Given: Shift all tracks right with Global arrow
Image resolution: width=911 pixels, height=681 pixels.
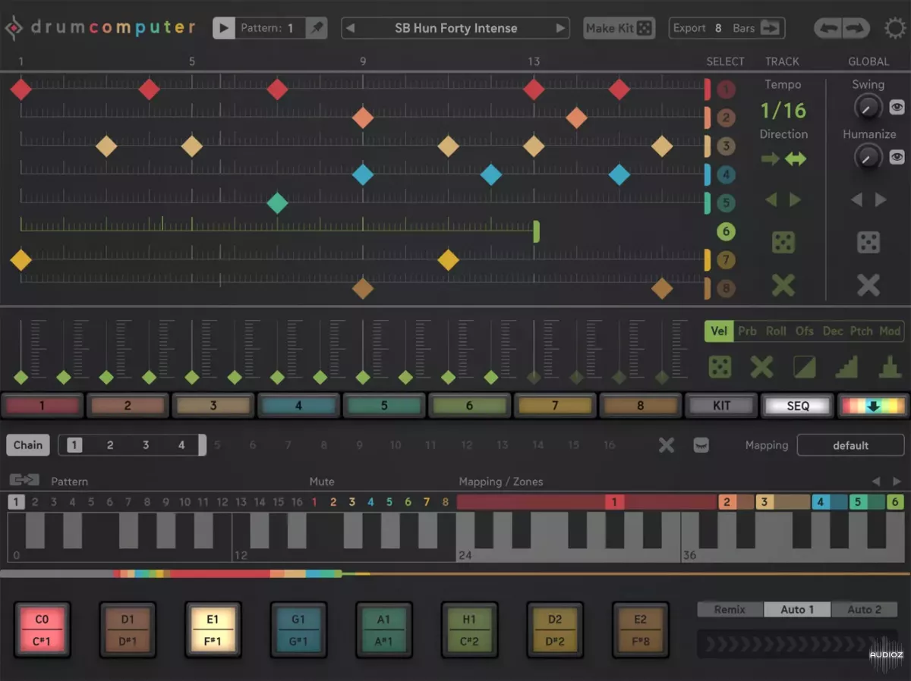Looking at the screenshot, I should click(881, 199).
